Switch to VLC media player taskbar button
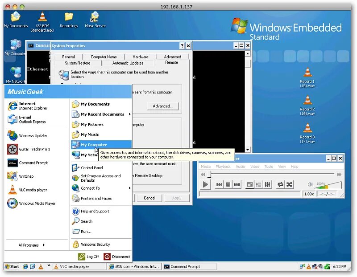The image size is (357, 277). pyautogui.click(x=79, y=267)
